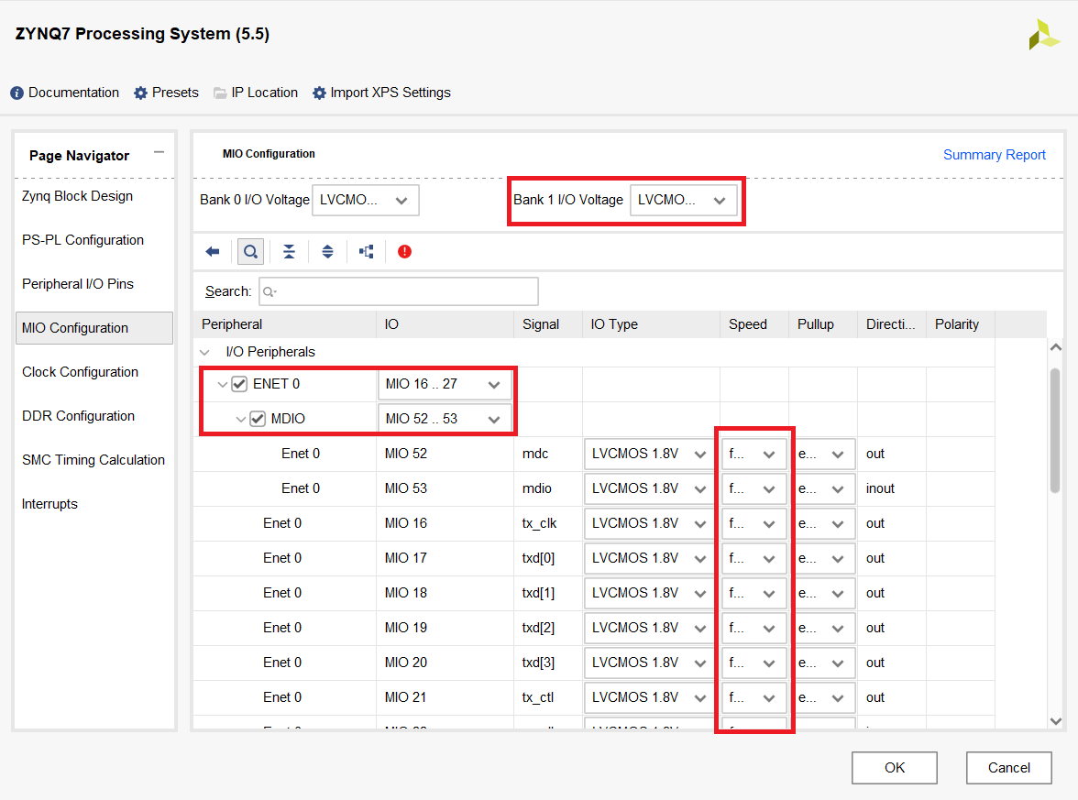Open the IO Type dropdown for mdc signal
Screen dimensions: 1078x800
tap(698, 454)
